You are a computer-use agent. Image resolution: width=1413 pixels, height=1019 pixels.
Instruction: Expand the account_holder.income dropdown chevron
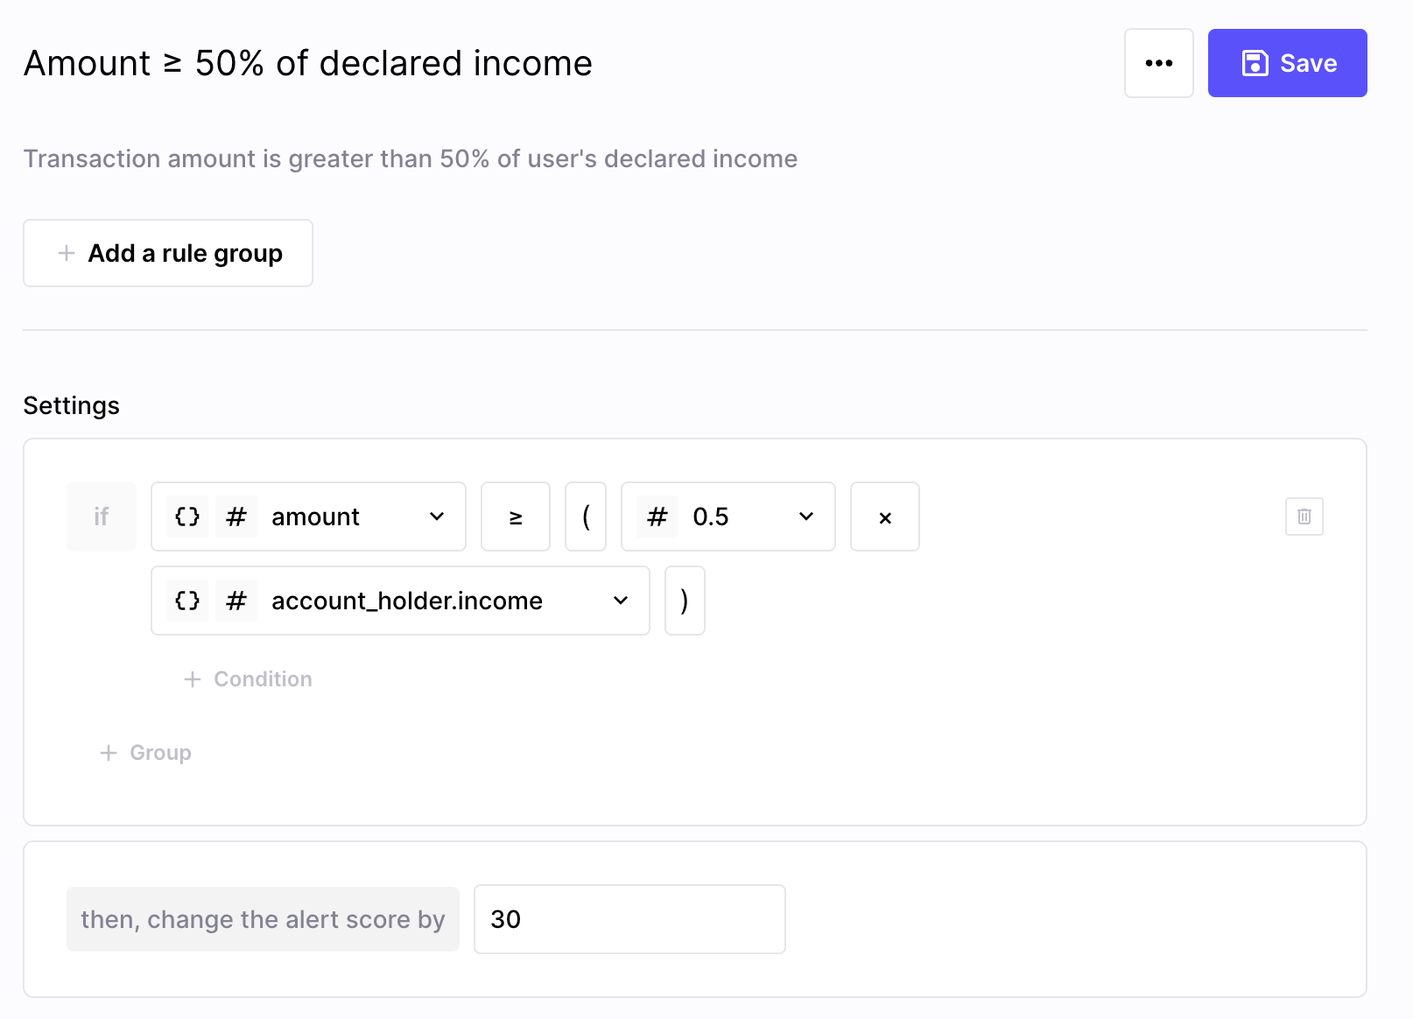click(621, 601)
